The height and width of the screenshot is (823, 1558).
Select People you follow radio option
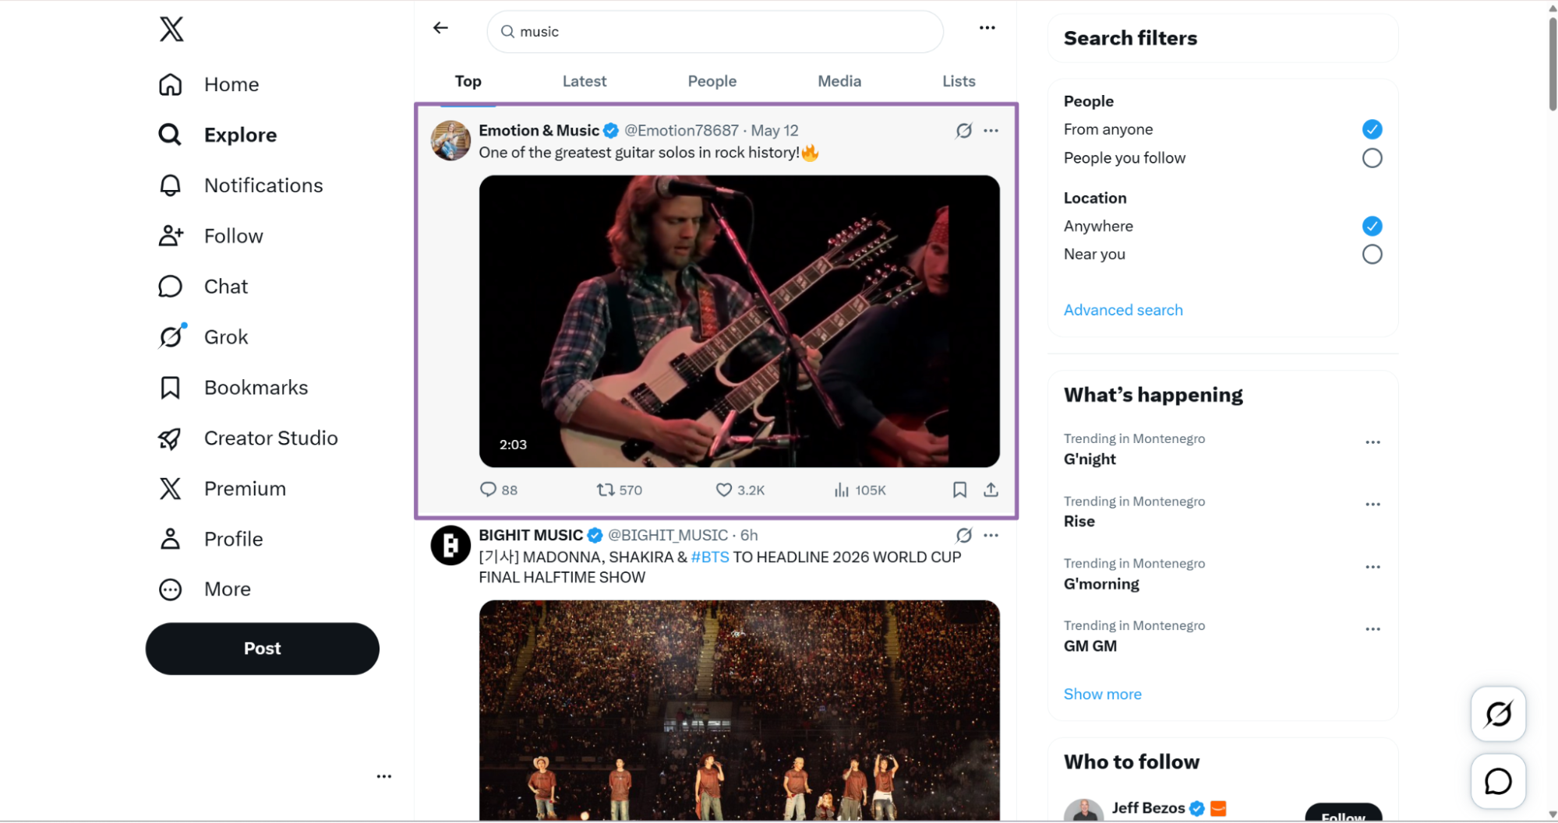pyautogui.click(x=1372, y=158)
